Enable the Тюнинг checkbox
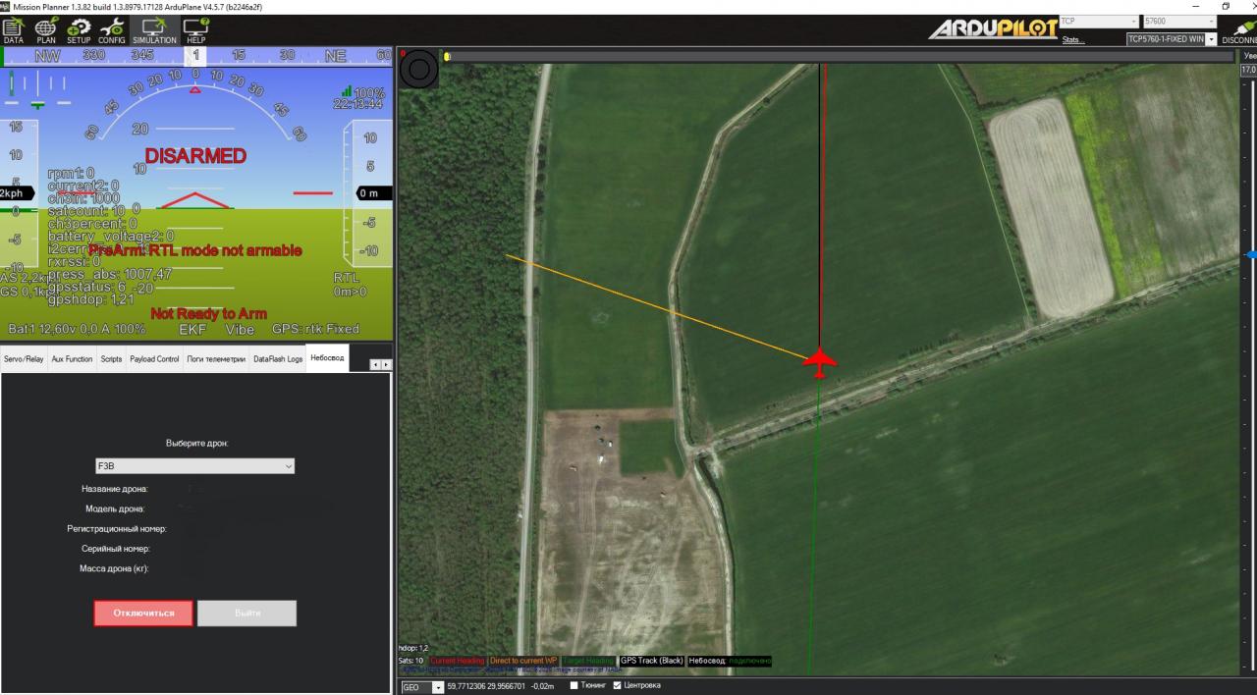This screenshot has height=695, width=1257. [575, 685]
